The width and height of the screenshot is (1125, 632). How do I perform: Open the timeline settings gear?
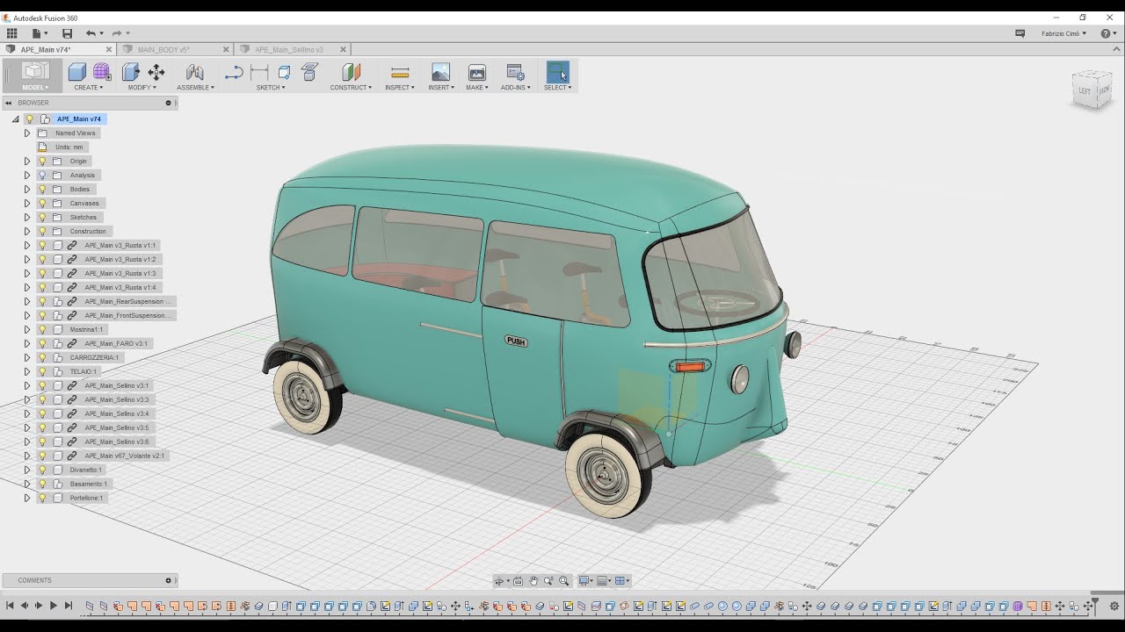(x=1114, y=606)
